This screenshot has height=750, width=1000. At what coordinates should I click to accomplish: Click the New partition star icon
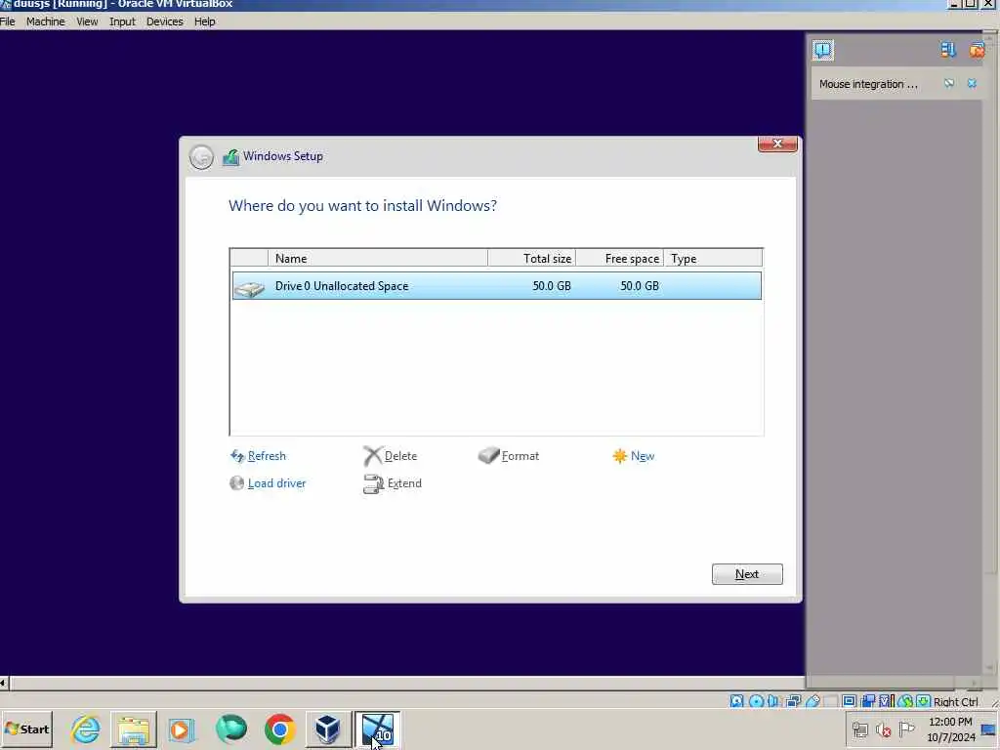coord(620,456)
